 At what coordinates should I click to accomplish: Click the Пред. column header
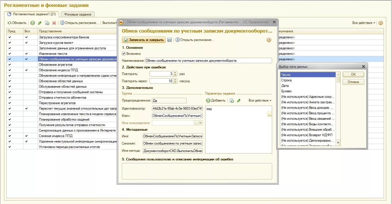12,31
